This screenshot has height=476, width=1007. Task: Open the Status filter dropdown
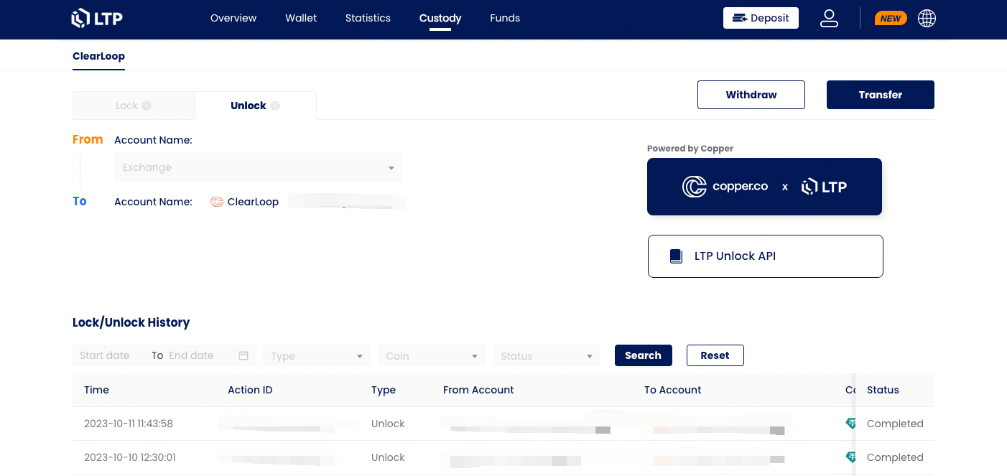pyautogui.click(x=547, y=355)
